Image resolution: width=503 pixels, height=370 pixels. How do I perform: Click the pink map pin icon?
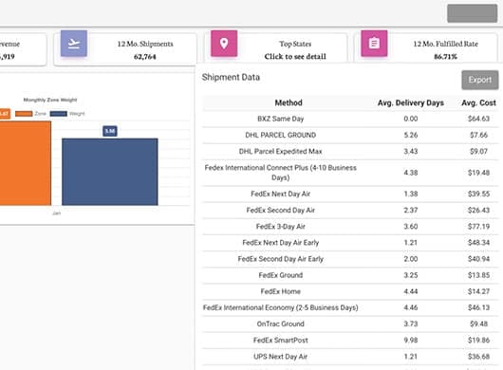coord(224,44)
